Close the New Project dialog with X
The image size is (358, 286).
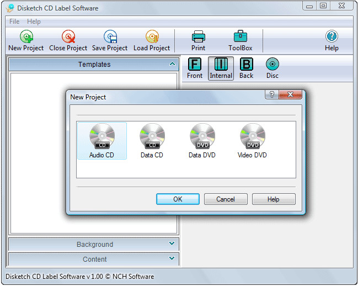point(290,94)
